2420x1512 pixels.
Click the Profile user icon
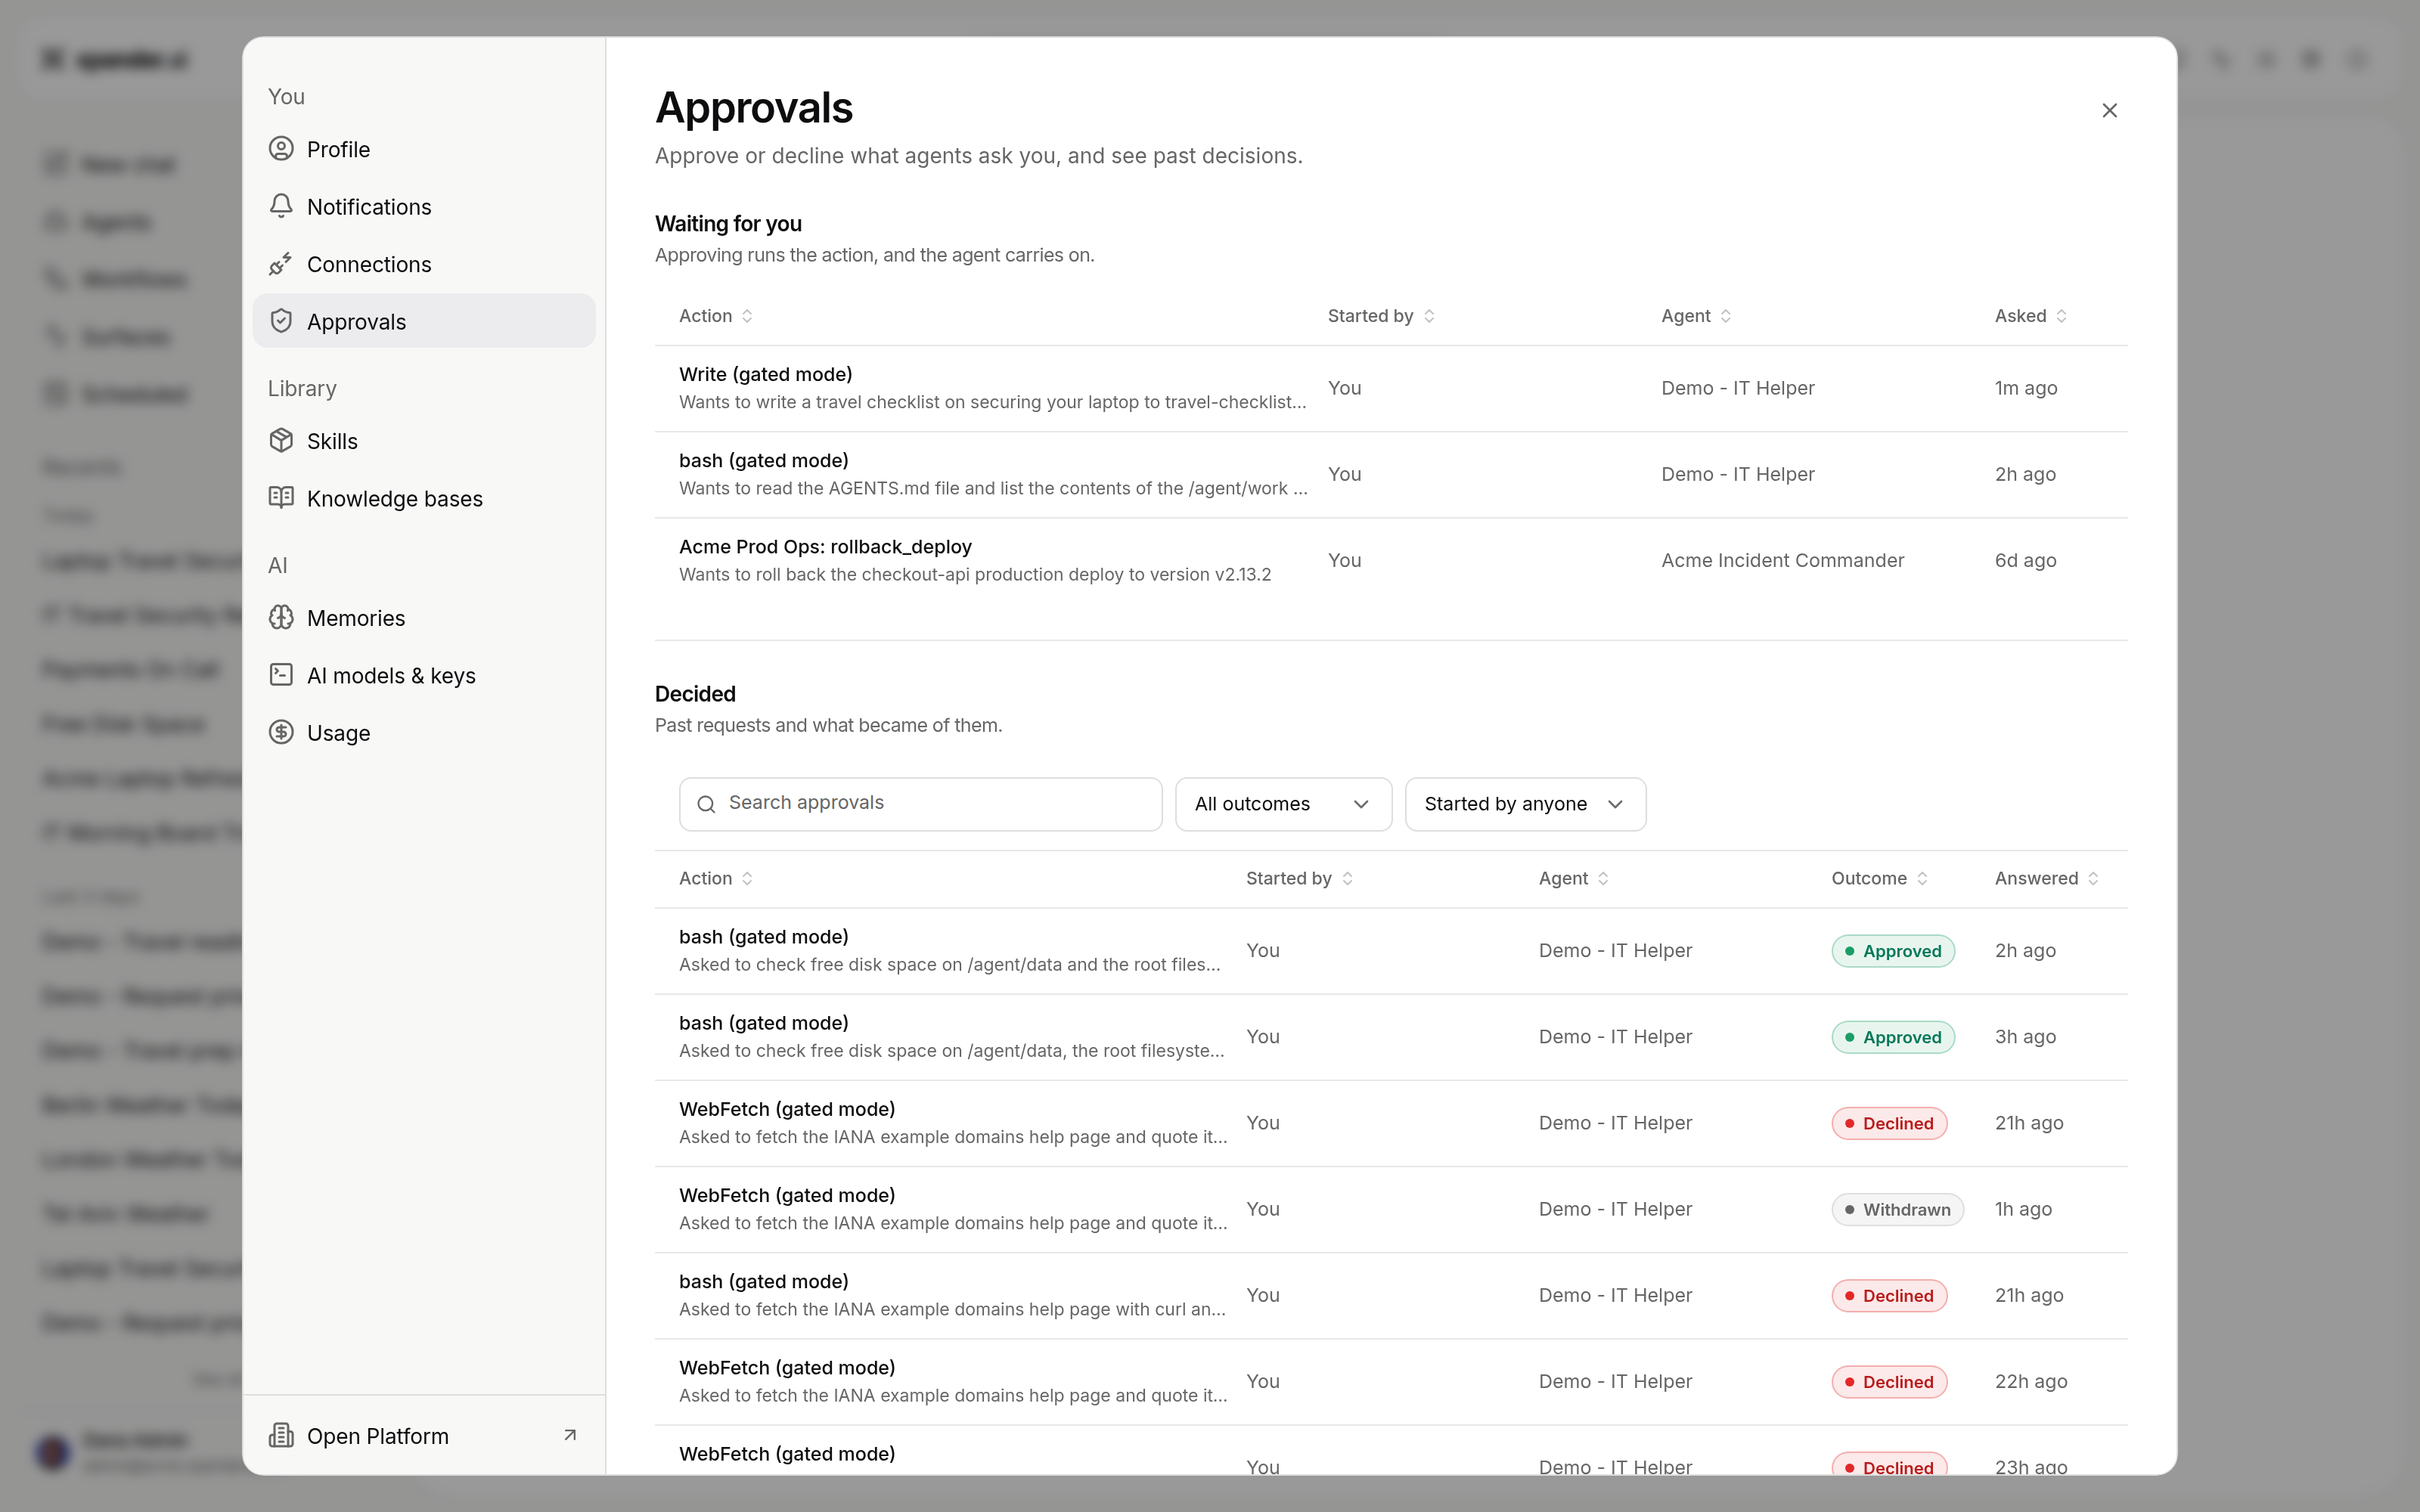click(281, 149)
